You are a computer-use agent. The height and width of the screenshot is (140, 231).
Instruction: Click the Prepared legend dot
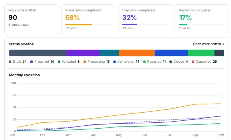pos(31,62)
